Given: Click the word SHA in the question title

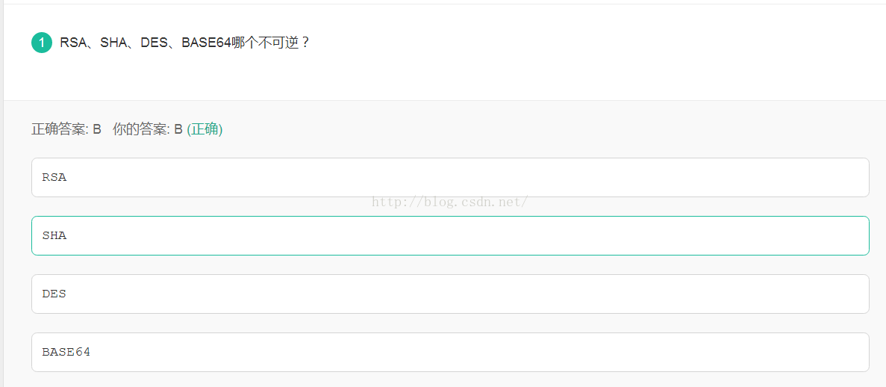Looking at the screenshot, I should pos(113,43).
